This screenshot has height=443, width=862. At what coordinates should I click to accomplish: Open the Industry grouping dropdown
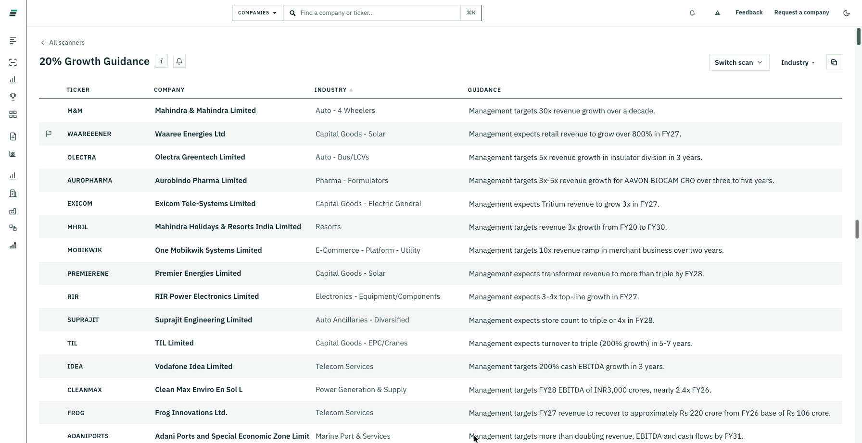(798, 62)
